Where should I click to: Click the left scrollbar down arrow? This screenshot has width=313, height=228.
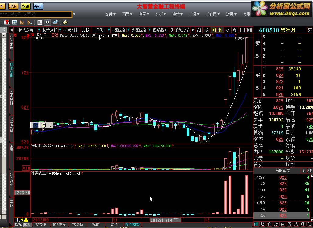click(x=4, y=212)
